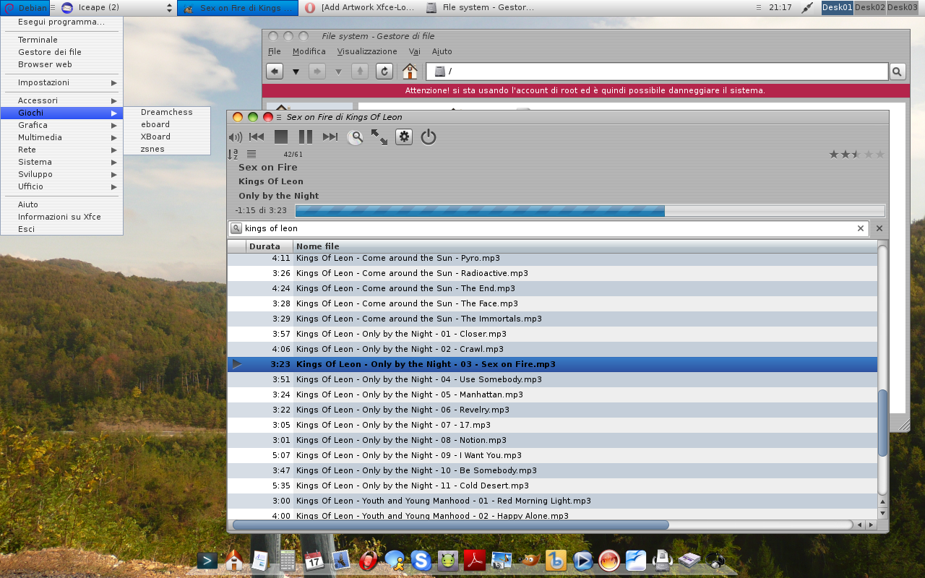Set song rating using the third star
The image size is (925, 578).
click(856, 154)
